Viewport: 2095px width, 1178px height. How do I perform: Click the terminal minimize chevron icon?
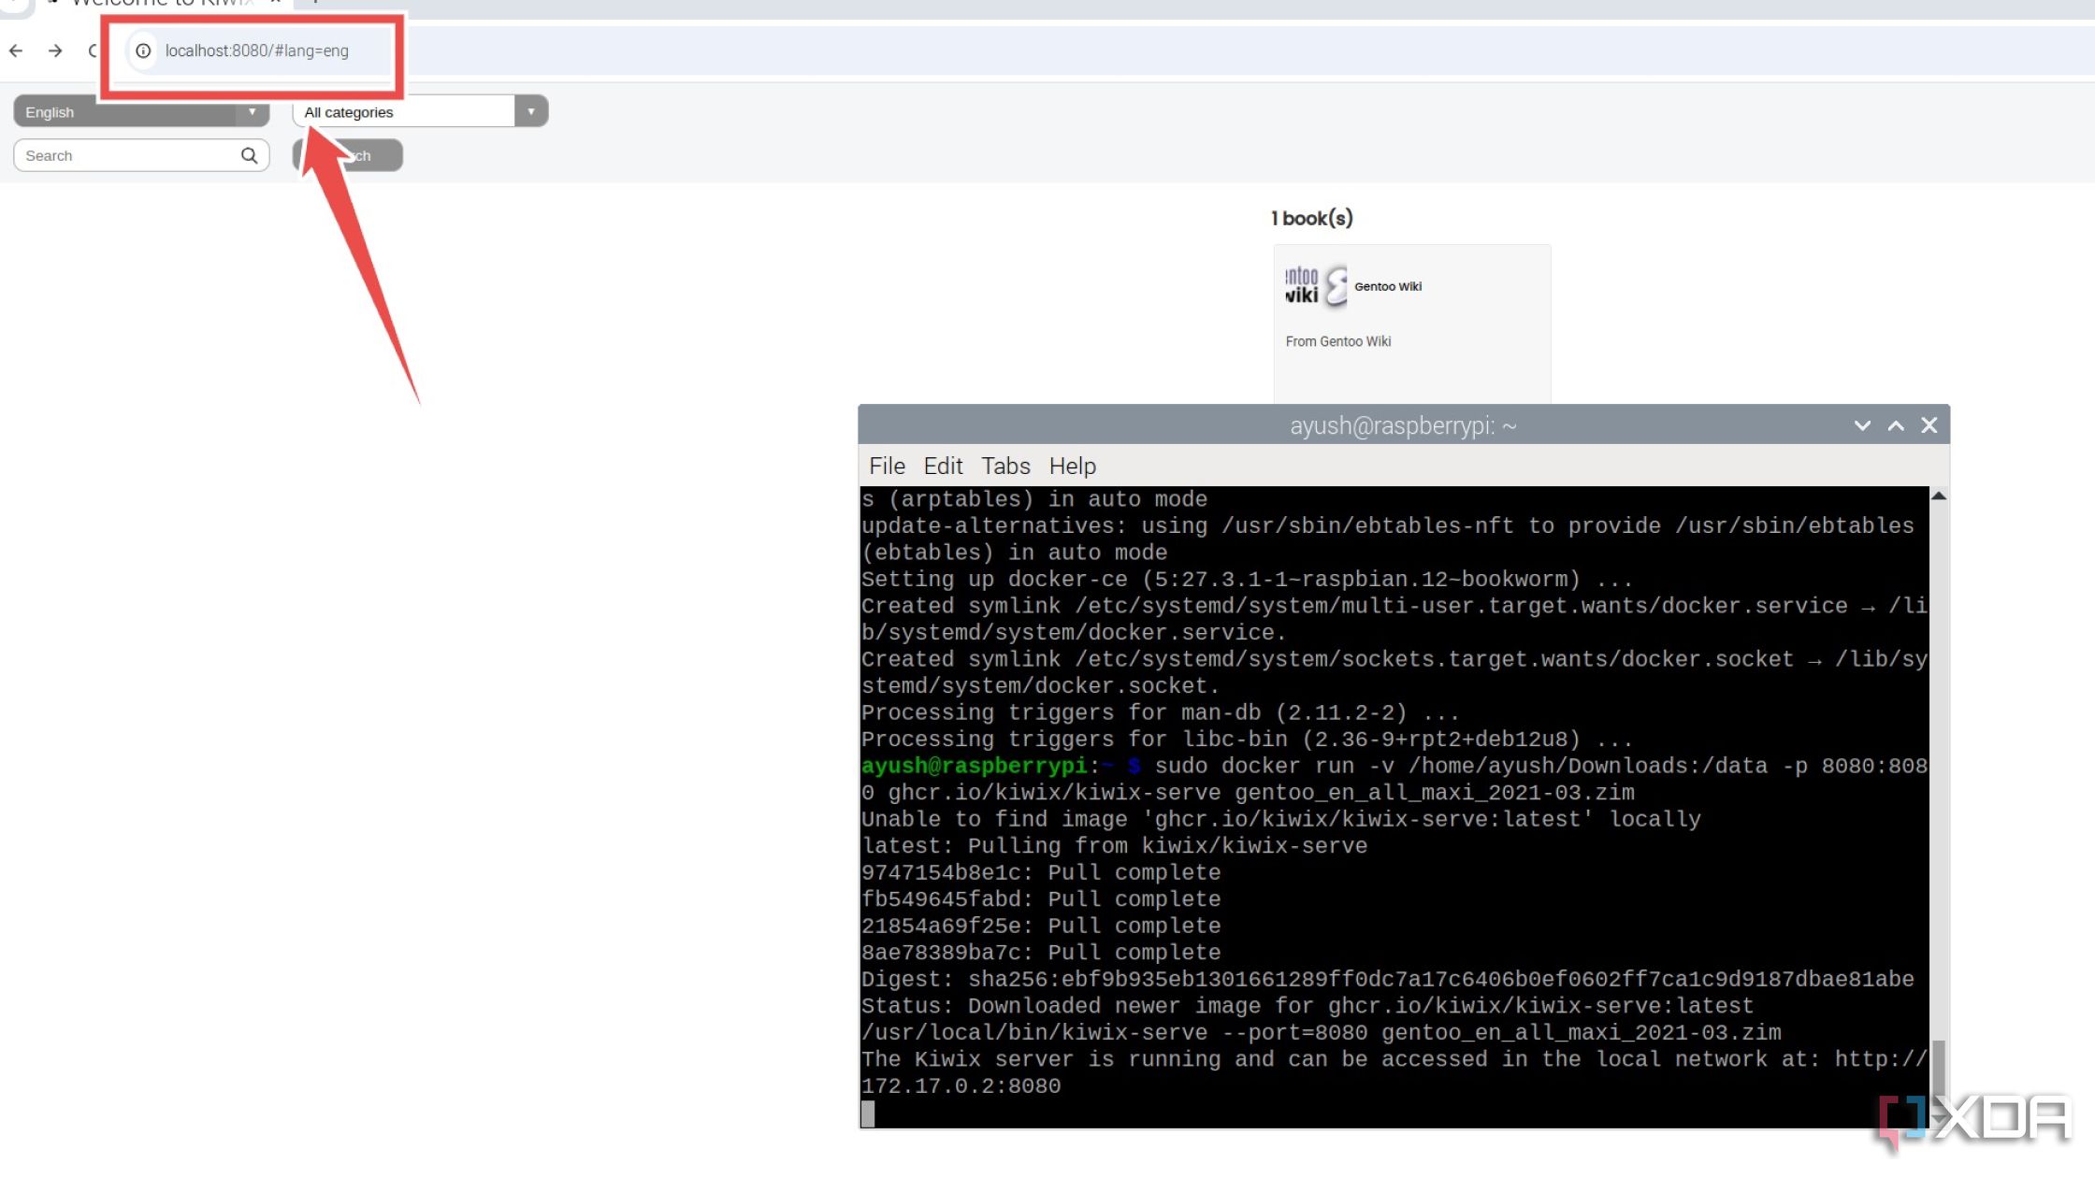coord(1857,424)
